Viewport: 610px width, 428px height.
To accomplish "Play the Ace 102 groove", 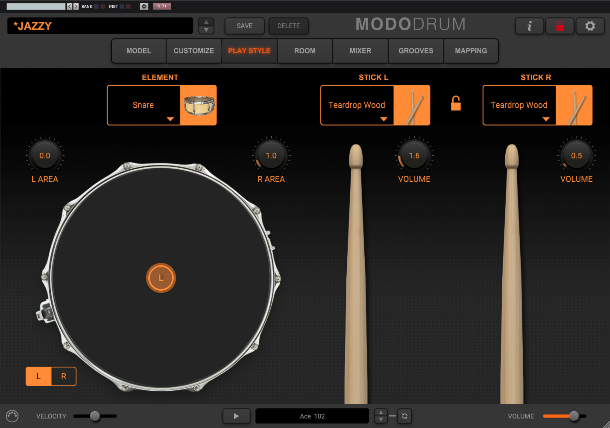I will pyautogui.click(x=236, y=416).
